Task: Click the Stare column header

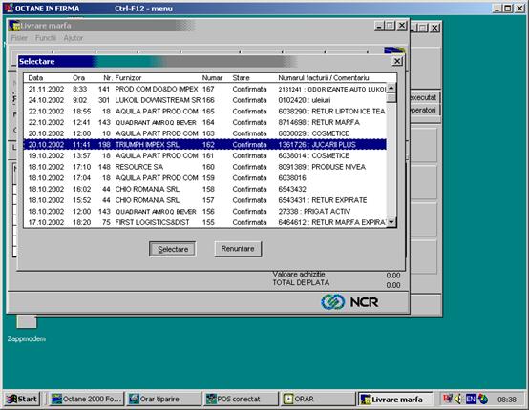Action: pos(241,78)
